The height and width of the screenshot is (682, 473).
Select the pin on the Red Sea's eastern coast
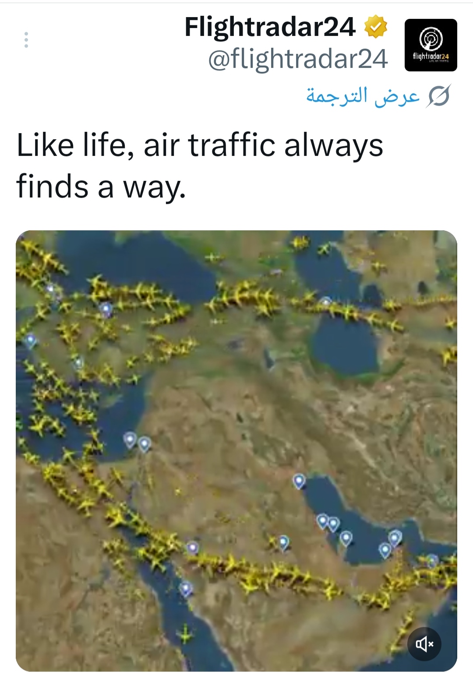[x=186, y=588]
